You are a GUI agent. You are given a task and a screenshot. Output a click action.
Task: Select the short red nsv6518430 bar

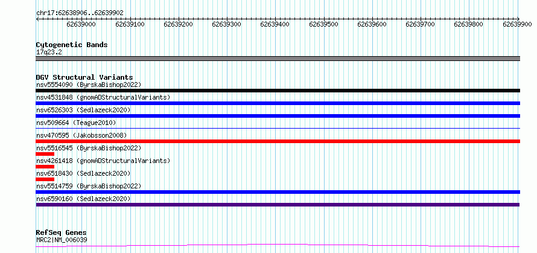click(45, 179)
